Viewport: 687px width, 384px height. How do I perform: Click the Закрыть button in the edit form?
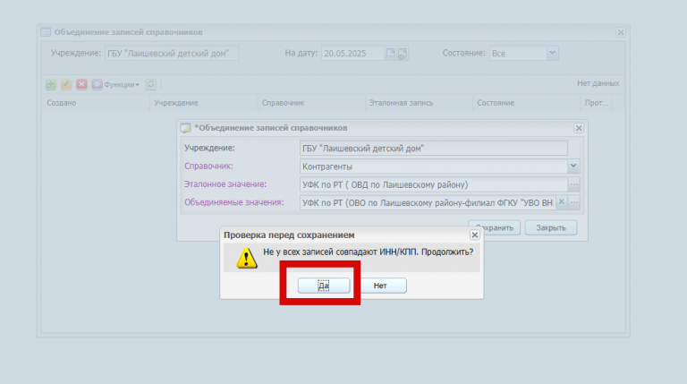coord(551,227)
